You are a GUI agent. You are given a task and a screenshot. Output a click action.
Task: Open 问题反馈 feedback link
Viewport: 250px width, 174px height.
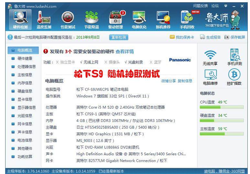(201, 6)
